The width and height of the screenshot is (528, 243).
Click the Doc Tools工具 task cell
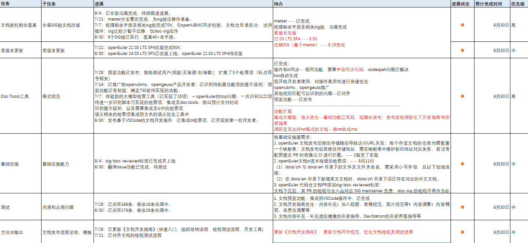[x=15, y=96]
